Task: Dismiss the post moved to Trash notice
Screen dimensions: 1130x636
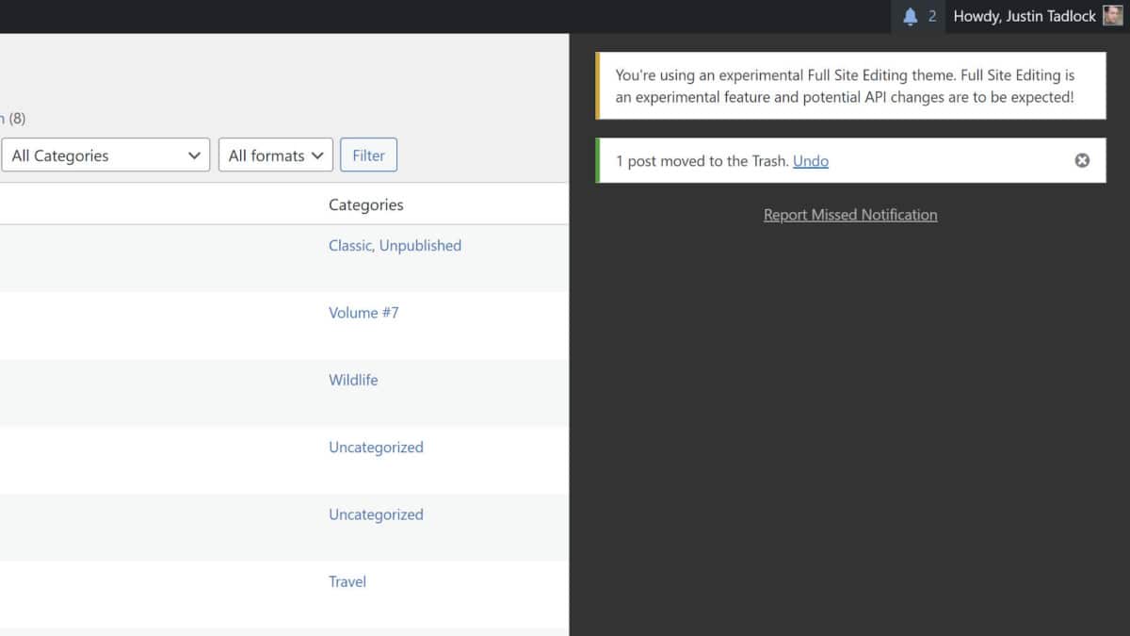Action: pyautogui.click(x=1082, y=160)
